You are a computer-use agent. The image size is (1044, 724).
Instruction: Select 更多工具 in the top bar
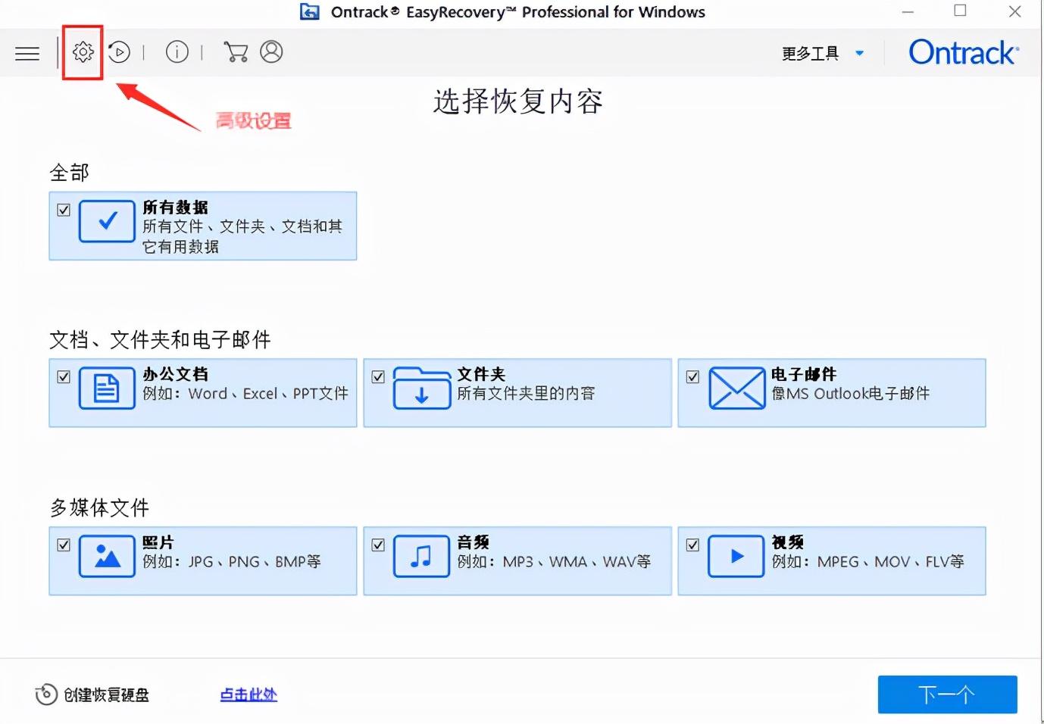tap(809, 52)
